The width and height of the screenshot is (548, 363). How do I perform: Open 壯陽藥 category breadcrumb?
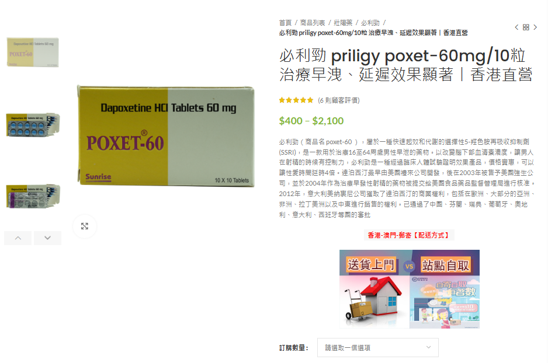343,23
